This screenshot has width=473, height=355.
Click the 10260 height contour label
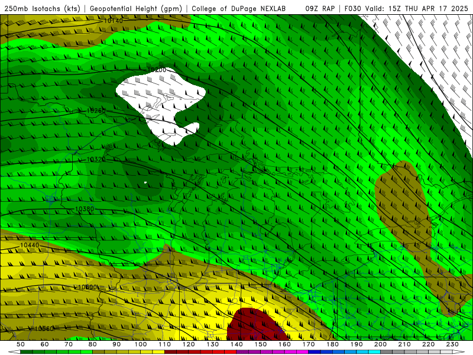[96, 111]
